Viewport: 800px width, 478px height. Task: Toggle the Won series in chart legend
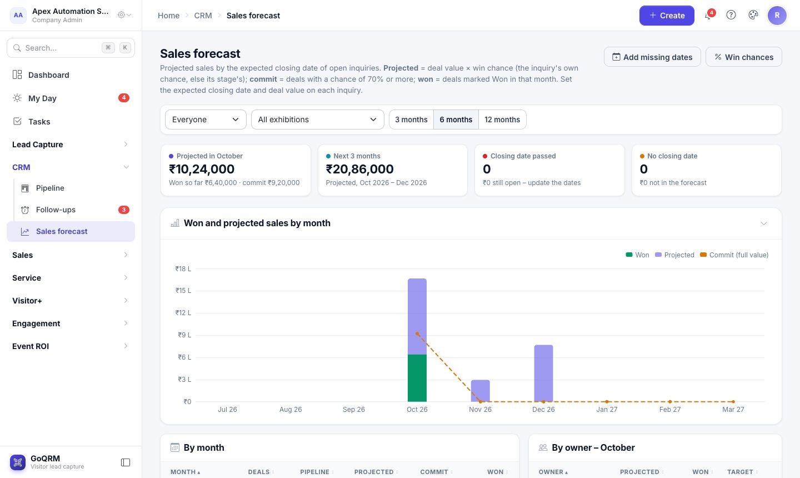[637, 255]
